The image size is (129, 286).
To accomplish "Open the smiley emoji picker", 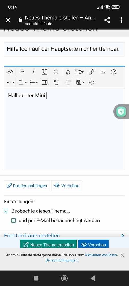I will [x=114, y=72].
